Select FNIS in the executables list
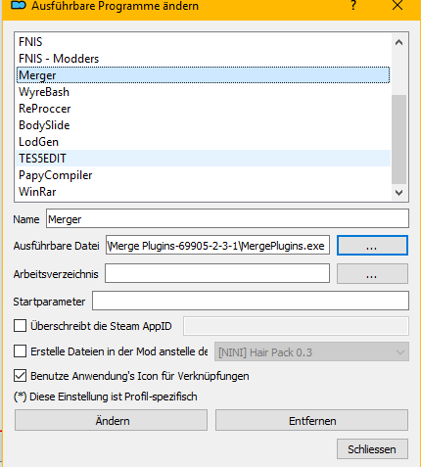 (204, 42)
